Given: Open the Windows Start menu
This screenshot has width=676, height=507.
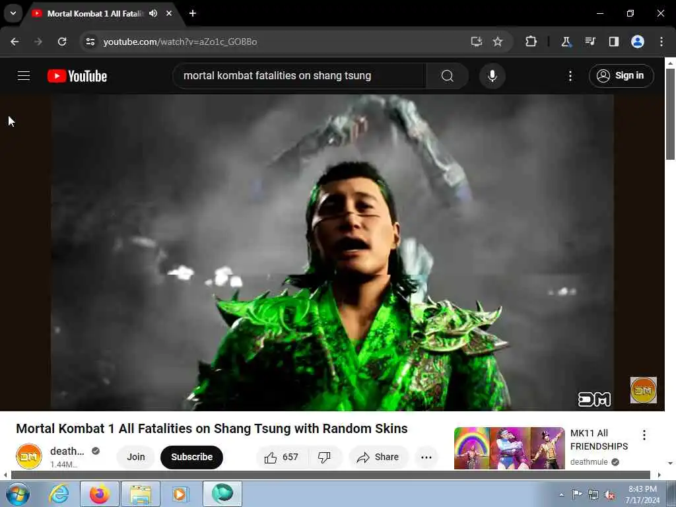Looking at the screenshot, I should click(17, 494).
